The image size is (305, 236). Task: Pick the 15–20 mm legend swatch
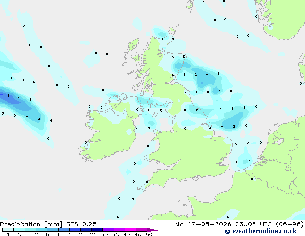coord(75,230)
